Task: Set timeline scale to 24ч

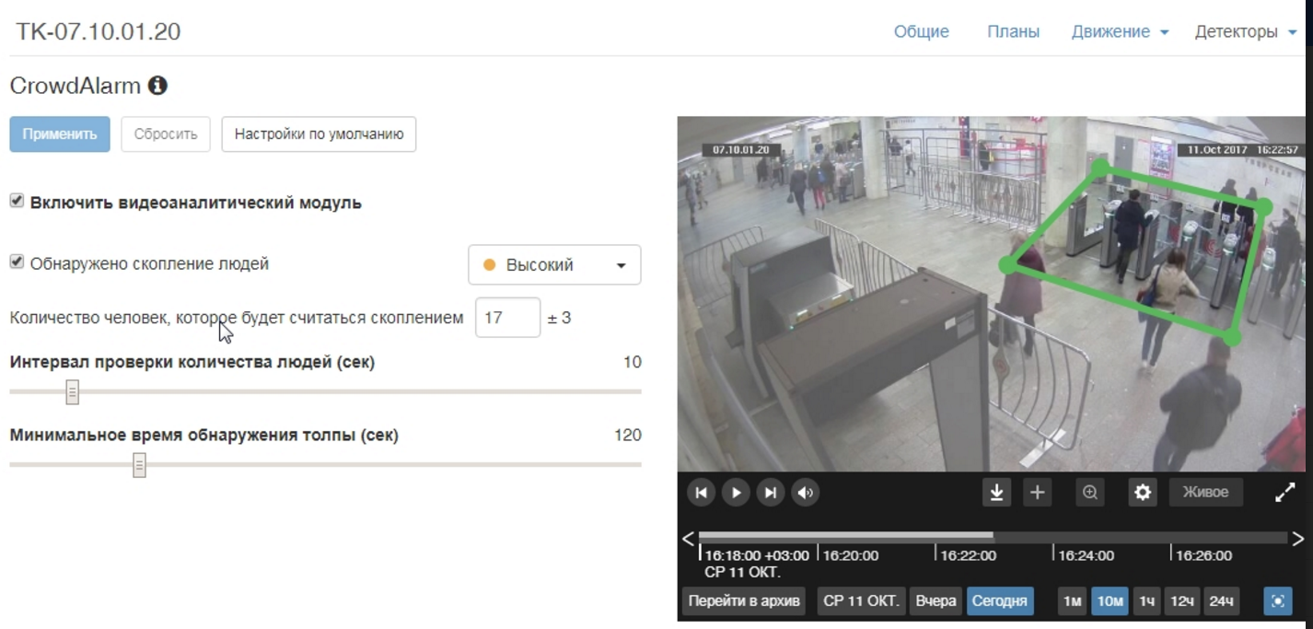Action: click(x=1221, y=601)
